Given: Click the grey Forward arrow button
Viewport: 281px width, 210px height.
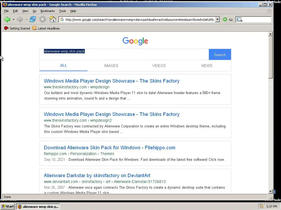Looking at the screenshot, I should click(x=20, y=19).
